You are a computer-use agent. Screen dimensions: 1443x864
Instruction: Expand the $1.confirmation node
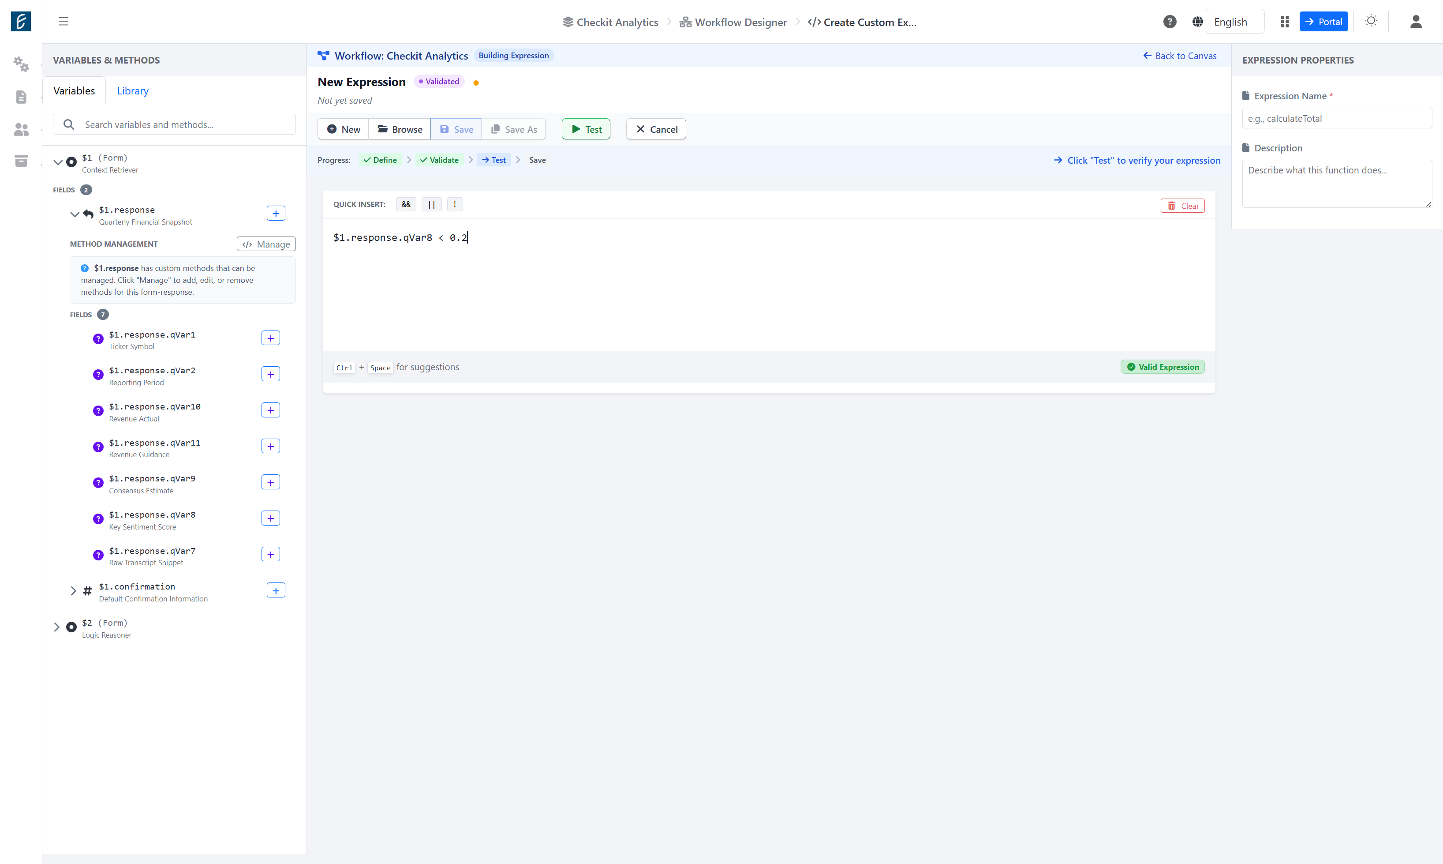pos(73,591)
